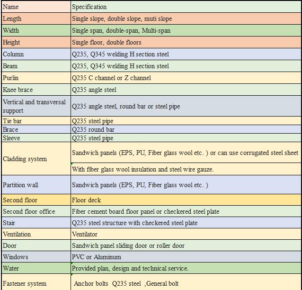Select the 'Single span, double-span, Multi-span' cell
The height and width of the screenshot is (290, 302).
[186, 30]
